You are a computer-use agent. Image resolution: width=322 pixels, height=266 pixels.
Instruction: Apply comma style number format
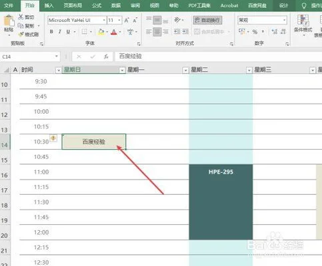(x=263, y=32)
